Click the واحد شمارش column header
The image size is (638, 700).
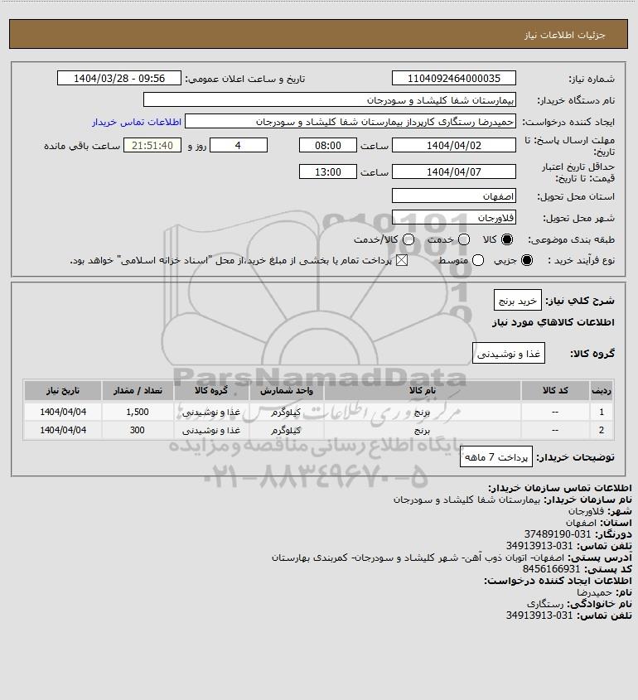pyautogui.click(x=286, y=391)
